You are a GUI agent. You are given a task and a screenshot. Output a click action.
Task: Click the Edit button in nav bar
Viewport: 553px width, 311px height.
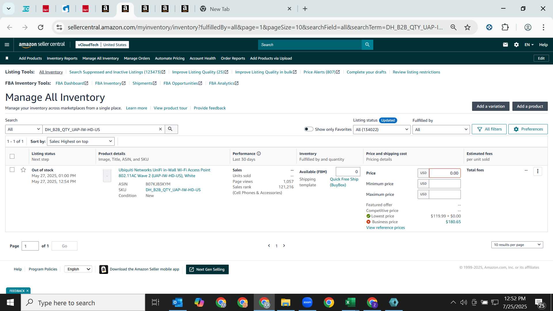click(x=541, y=58)
